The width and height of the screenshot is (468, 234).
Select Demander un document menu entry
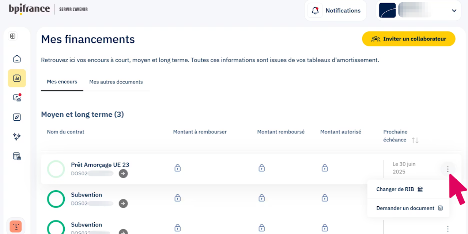pos(409,208)
